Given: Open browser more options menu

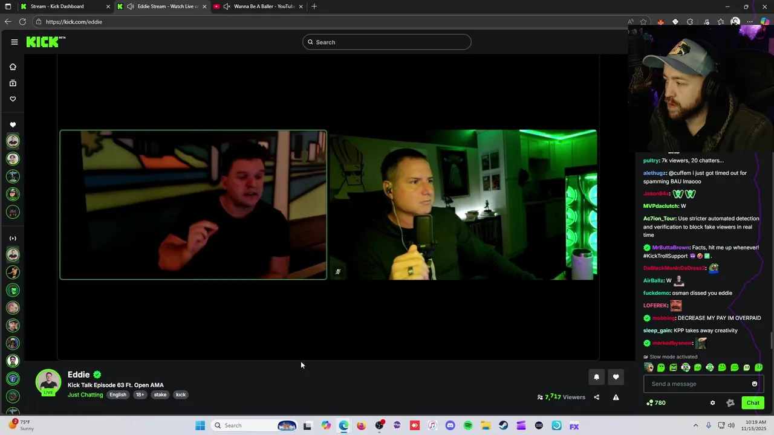Looking at the screenshot, I should point(750,22).
